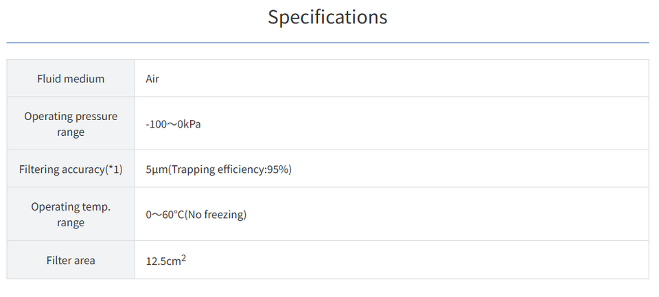Click the (*1) footnote marker
The width and height of the screenshot is (659, 297).
pyautogui.click(x=114, y=169)
